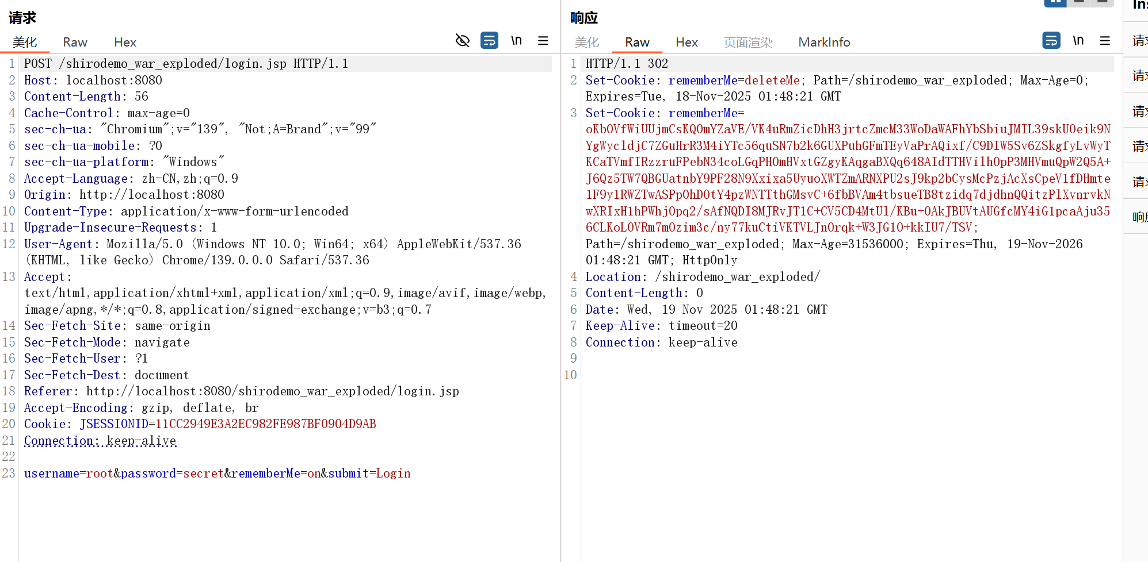Click the JSESSIONID cookie value in request
The height and width of the screenshot is (562, 1148).
pyautogui.click(x=265, y=424)
